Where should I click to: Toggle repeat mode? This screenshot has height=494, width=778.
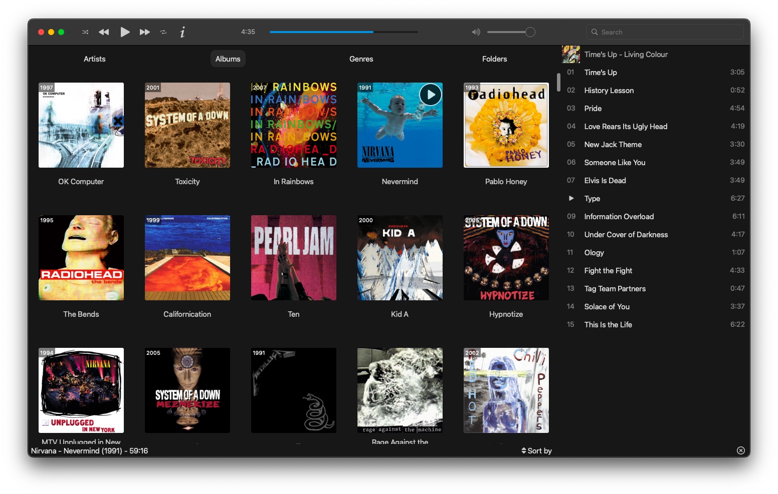coord(163,32)
